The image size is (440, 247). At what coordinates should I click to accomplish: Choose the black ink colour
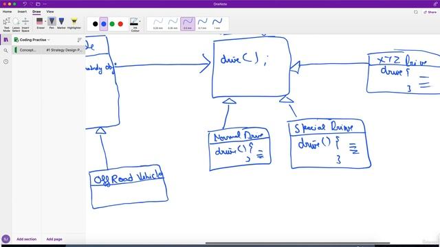(95, 24)
